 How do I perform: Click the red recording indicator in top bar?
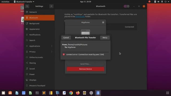tap(149, 2)
